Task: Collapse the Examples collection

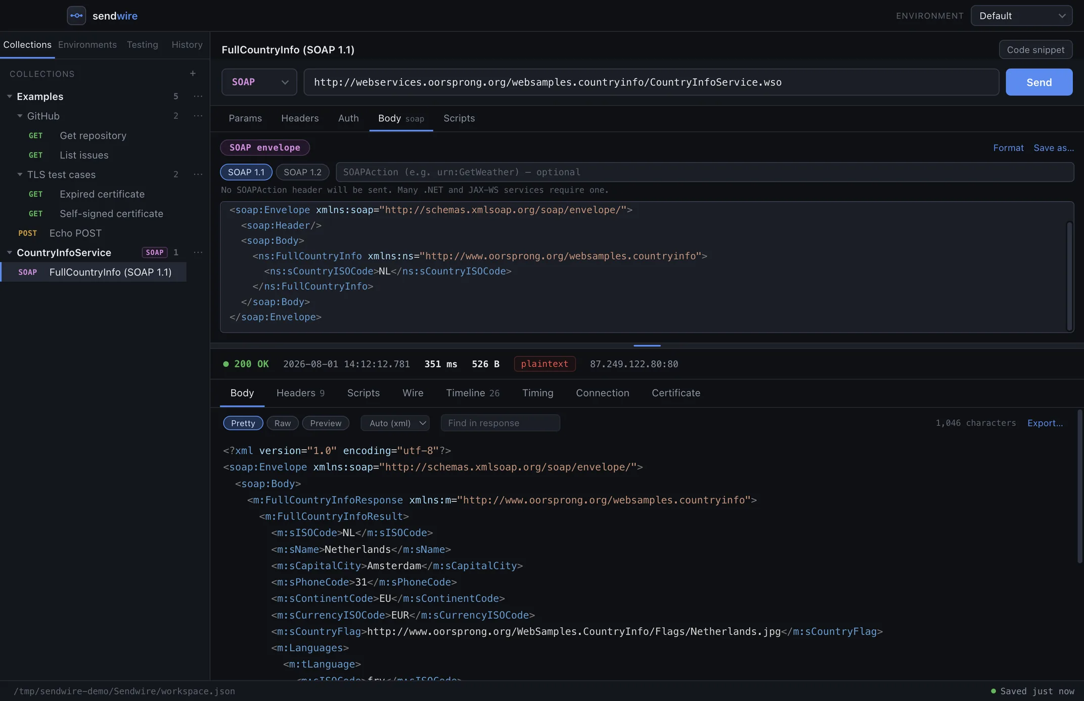Action: [x=9, y=97]
